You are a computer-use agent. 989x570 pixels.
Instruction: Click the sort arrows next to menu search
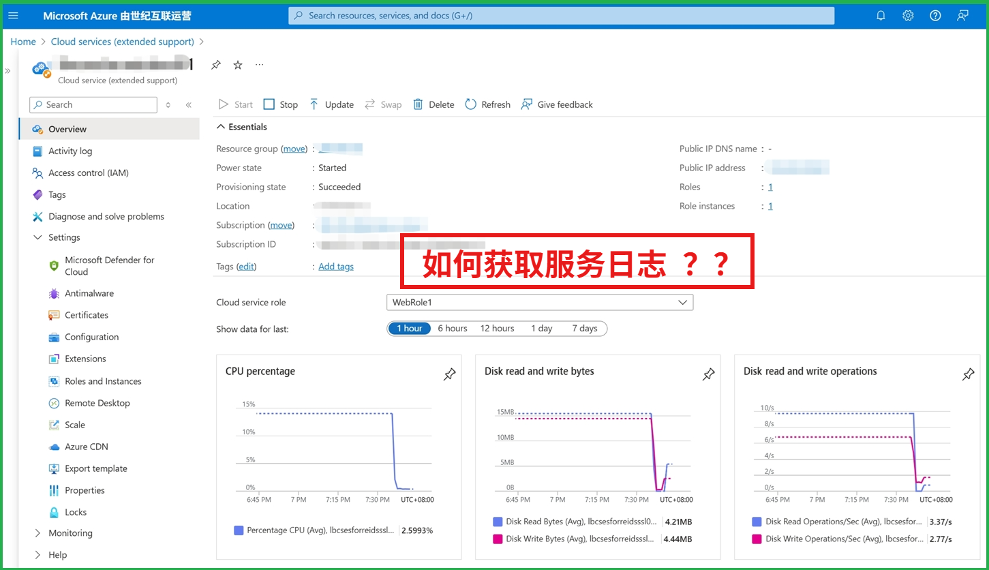(168, 105)
